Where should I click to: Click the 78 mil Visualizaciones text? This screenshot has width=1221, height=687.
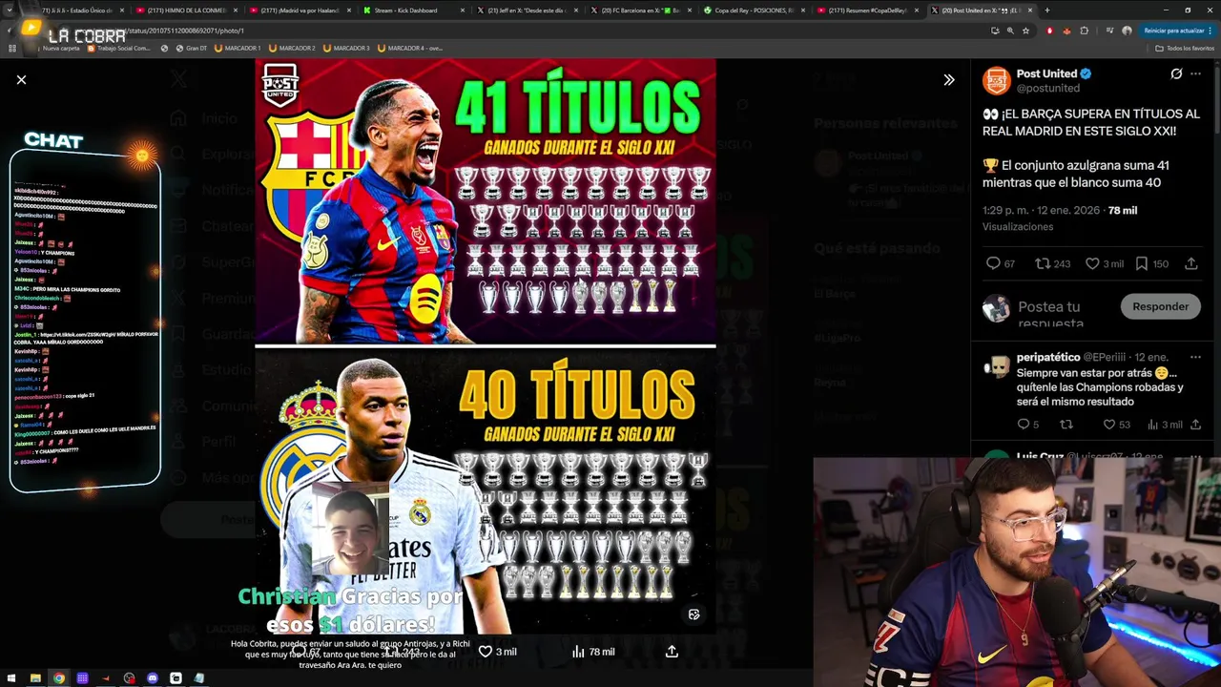pos(1060,219)
